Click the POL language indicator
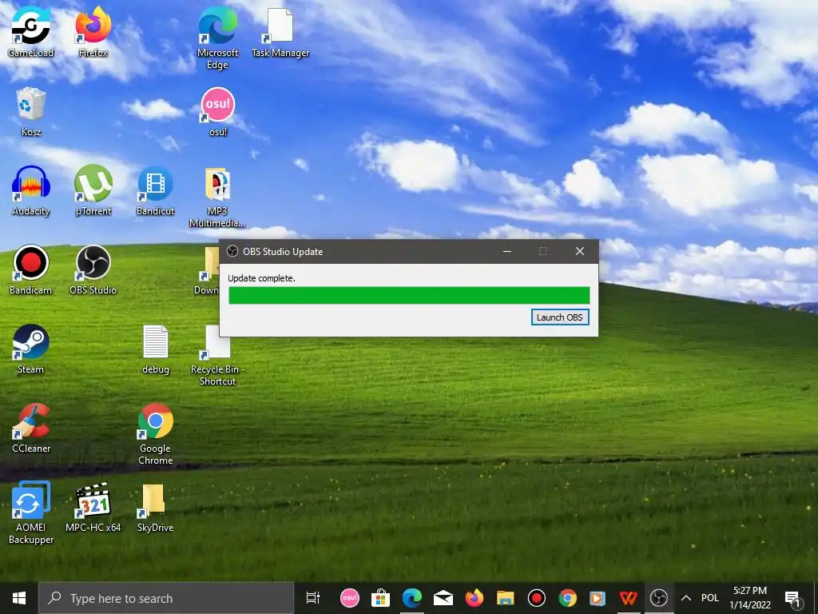This screenshot has width=818, height=614. click(x=710, y=598)
